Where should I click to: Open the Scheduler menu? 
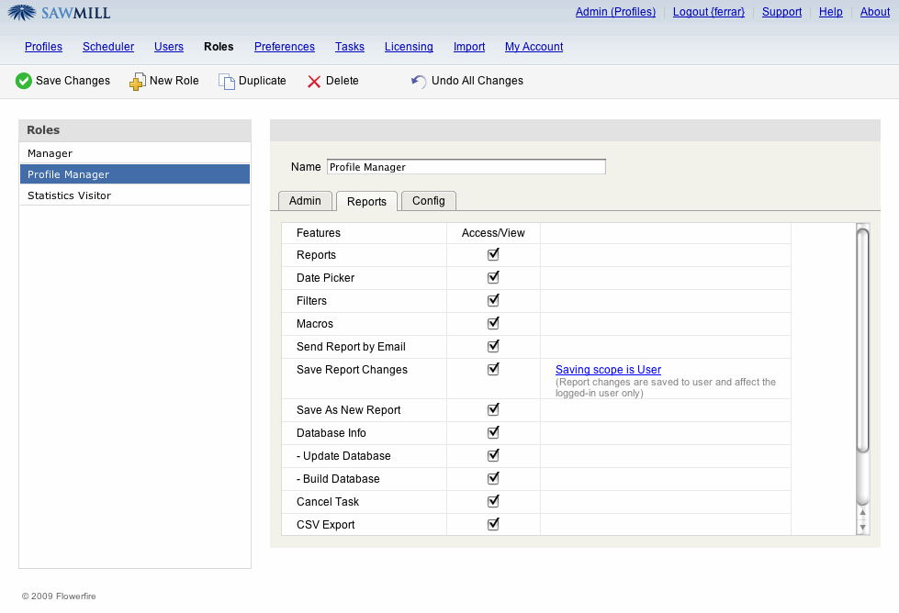(x=108, y=47)
